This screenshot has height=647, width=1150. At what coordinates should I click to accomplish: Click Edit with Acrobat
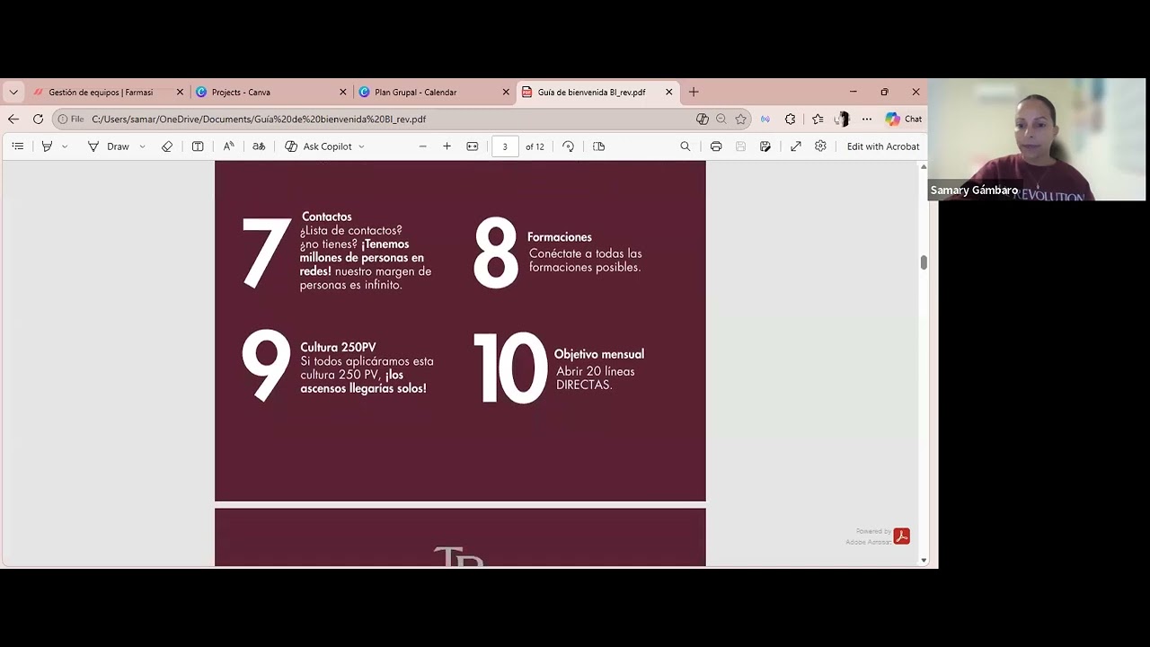click(x=883, y=146)
